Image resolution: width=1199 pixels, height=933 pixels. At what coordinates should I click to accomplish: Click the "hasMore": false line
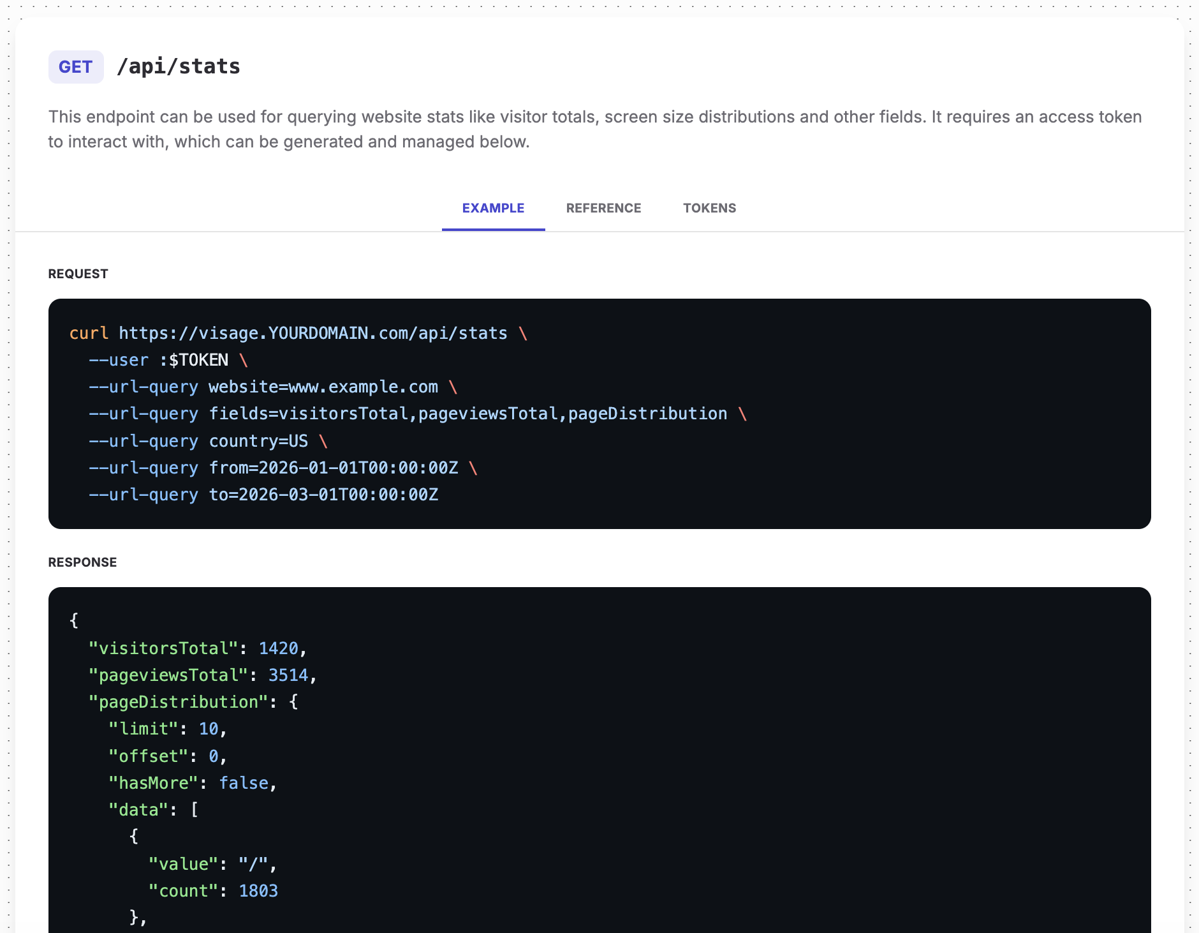[x=193, y=783]
